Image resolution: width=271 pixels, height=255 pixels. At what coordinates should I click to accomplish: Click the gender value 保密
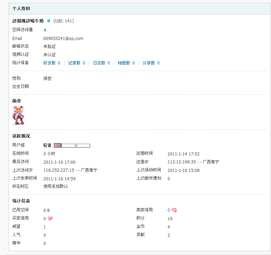click(x=47, y=79)
